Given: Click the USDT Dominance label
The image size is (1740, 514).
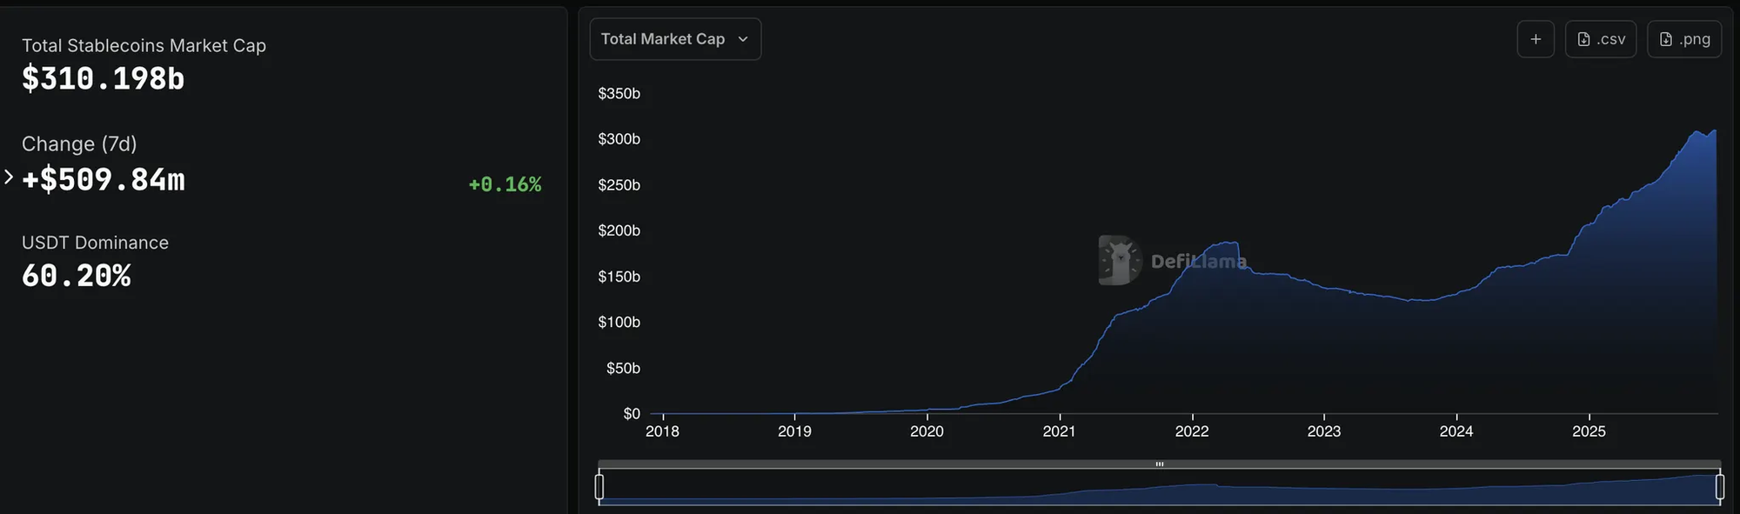Looking at the screenshot, I should coord(95,243).
